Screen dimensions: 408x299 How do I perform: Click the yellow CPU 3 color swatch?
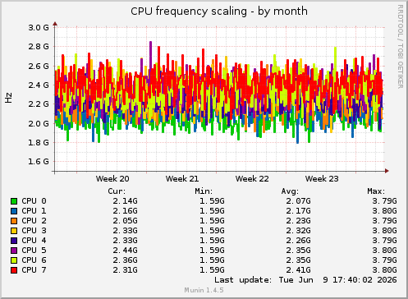click(14, 231)
